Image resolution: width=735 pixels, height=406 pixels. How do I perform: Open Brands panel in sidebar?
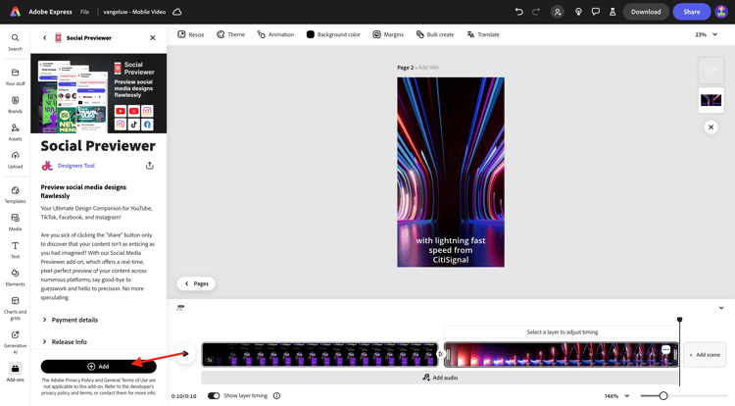(x=15, y=105)
